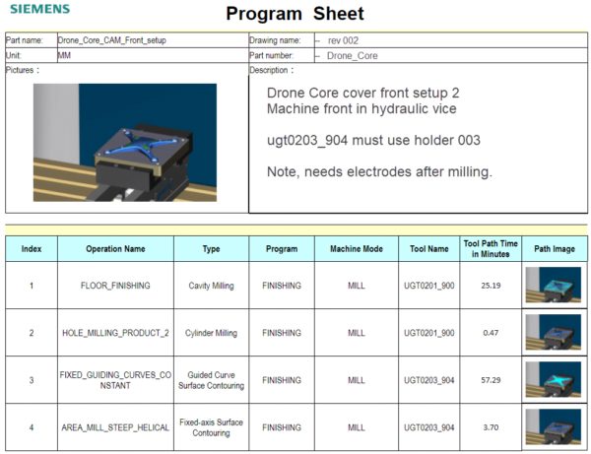
Task: Click the 57.29 tool path time cell
Action: (491, 380)
